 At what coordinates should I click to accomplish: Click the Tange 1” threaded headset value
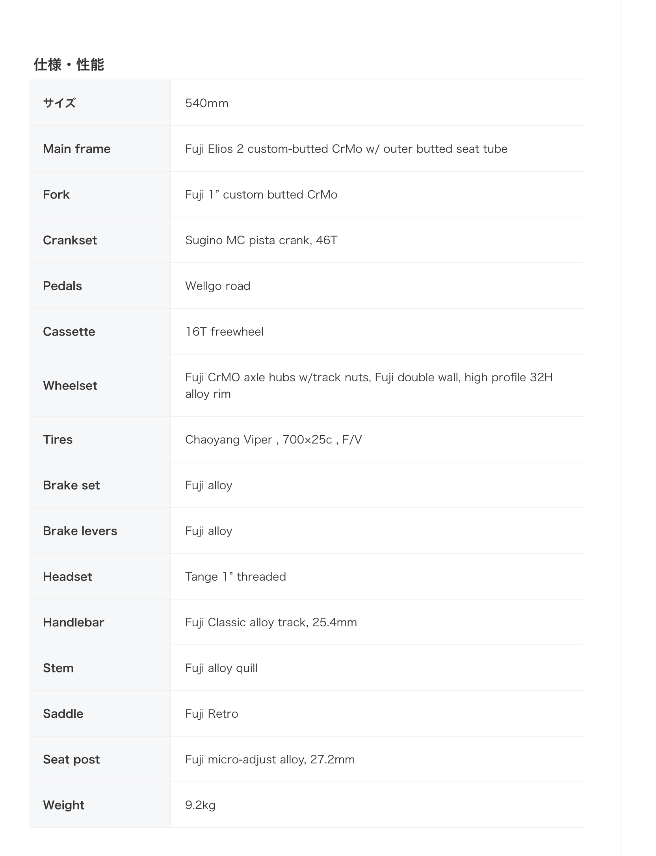click(236, 577)
